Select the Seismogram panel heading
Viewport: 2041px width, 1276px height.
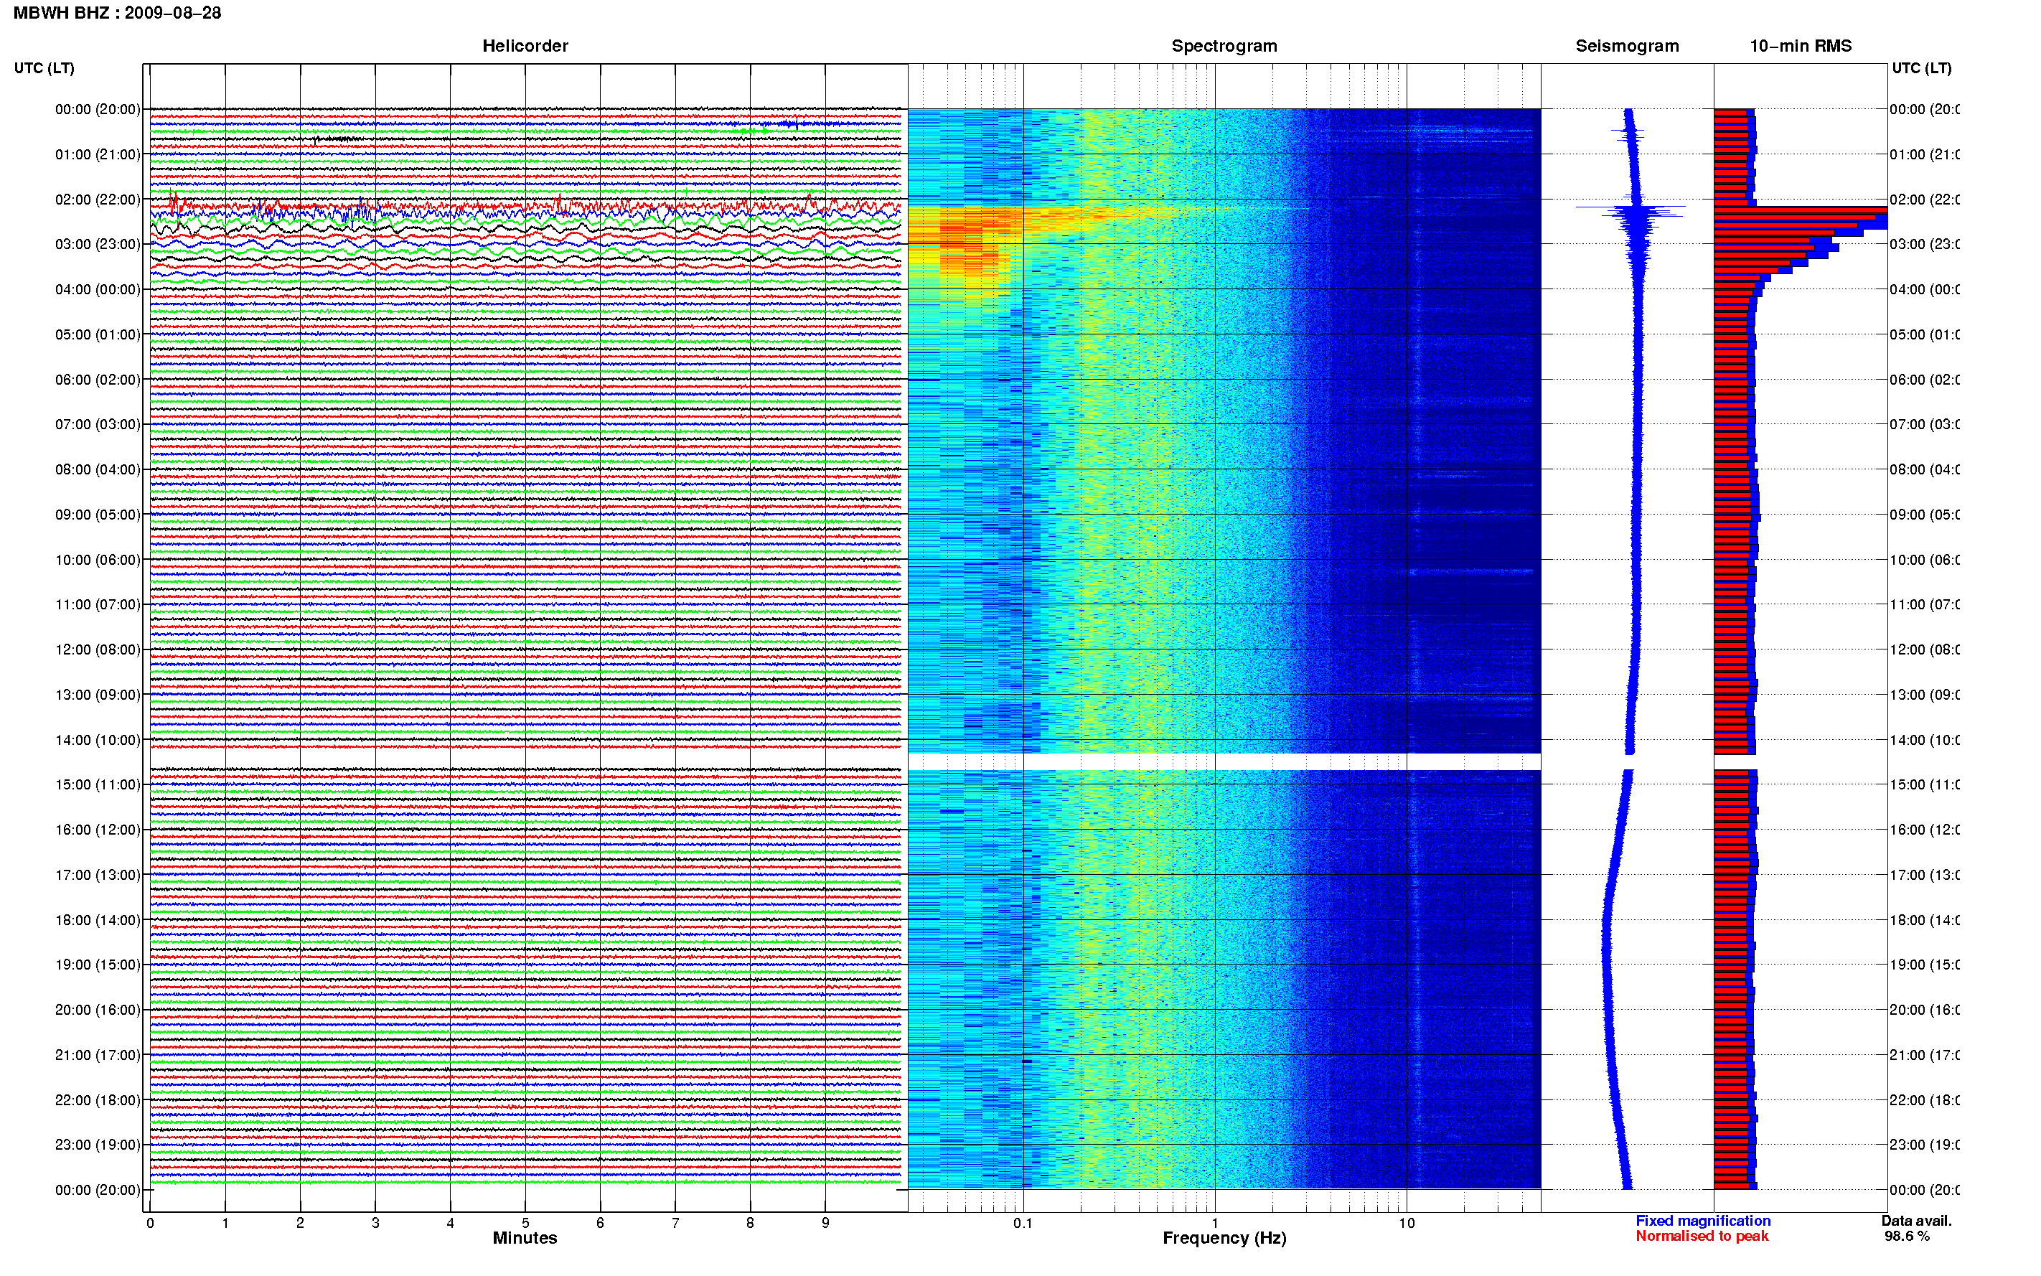[1627, 46]
